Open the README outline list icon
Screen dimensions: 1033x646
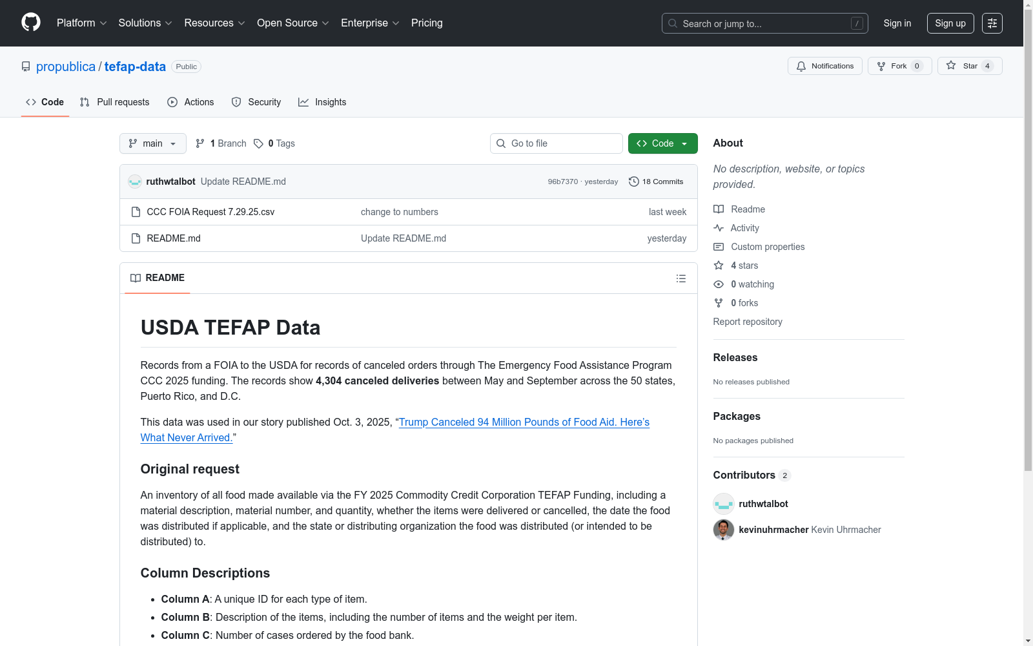681,278
